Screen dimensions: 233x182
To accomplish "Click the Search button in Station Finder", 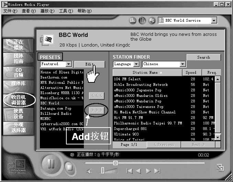I will click(203, 57).
